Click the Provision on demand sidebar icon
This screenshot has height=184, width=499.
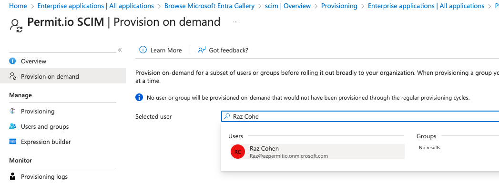coord(12,76)
